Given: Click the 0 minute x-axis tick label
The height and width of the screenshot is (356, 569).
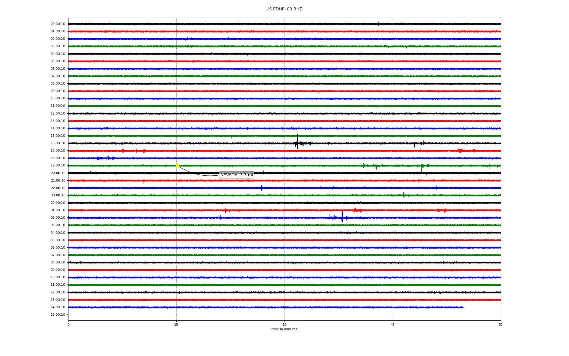Looking at the screenshot, I should point(68,325).
